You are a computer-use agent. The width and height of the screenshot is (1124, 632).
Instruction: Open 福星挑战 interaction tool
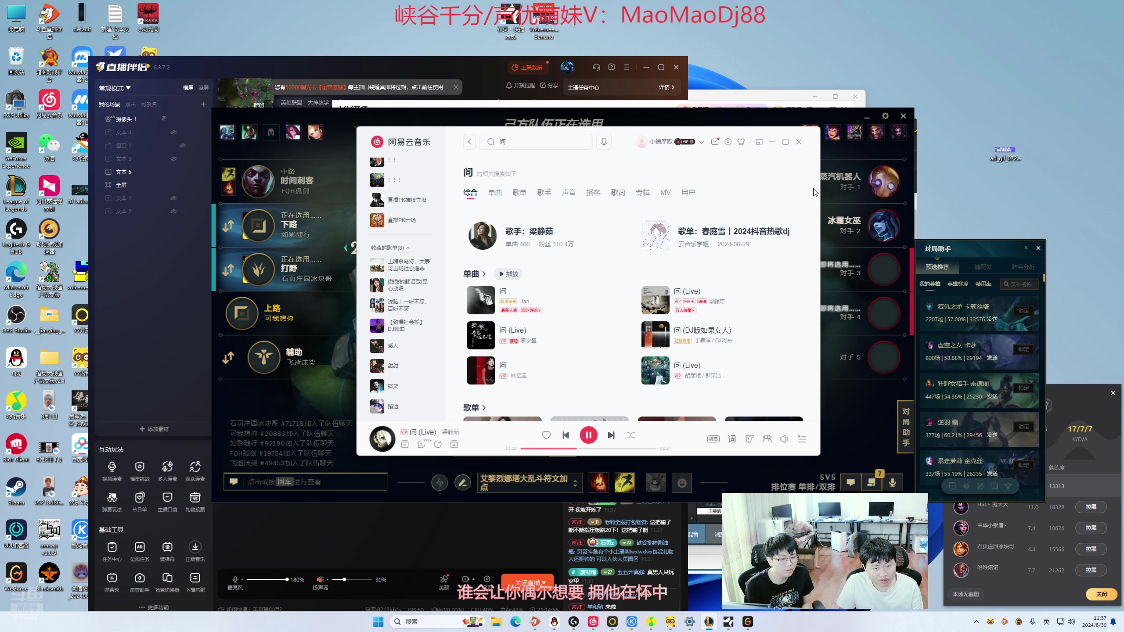pos(140,471)
